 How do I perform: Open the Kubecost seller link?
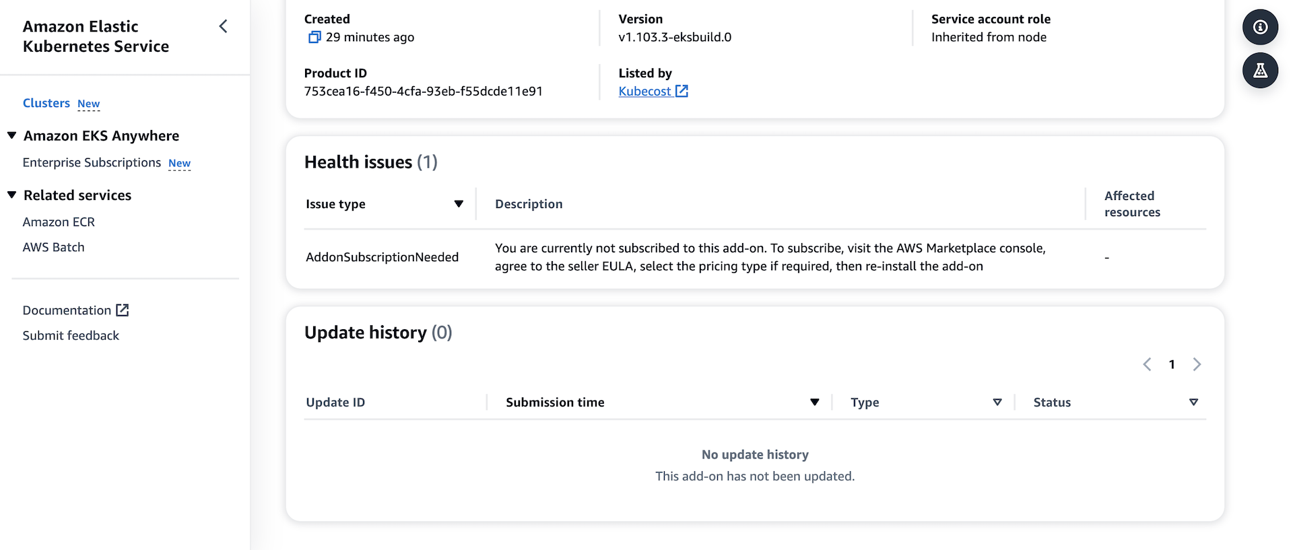[644, 91]
